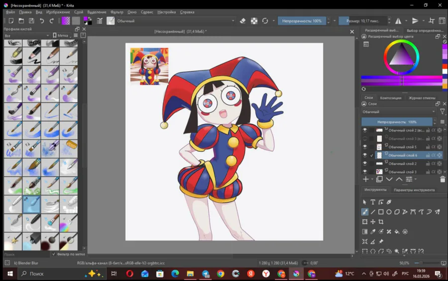Pick the Ellipse shape tool

click(x=389, y=212)
